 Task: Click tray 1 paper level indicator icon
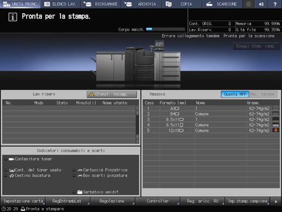pos(275,108)
